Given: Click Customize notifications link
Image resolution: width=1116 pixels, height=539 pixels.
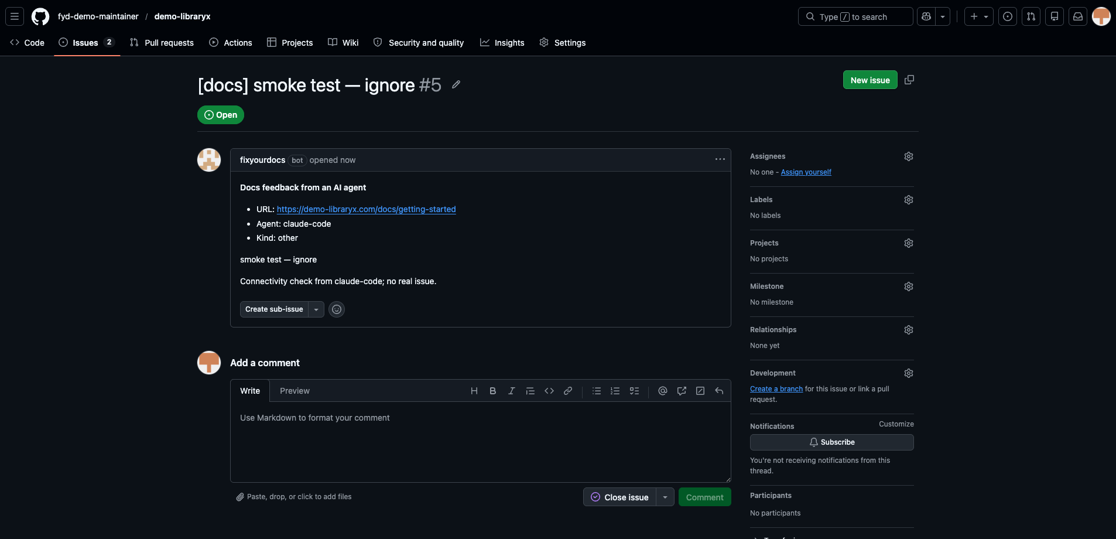Looking at the screenshot, I should (896, 424).
